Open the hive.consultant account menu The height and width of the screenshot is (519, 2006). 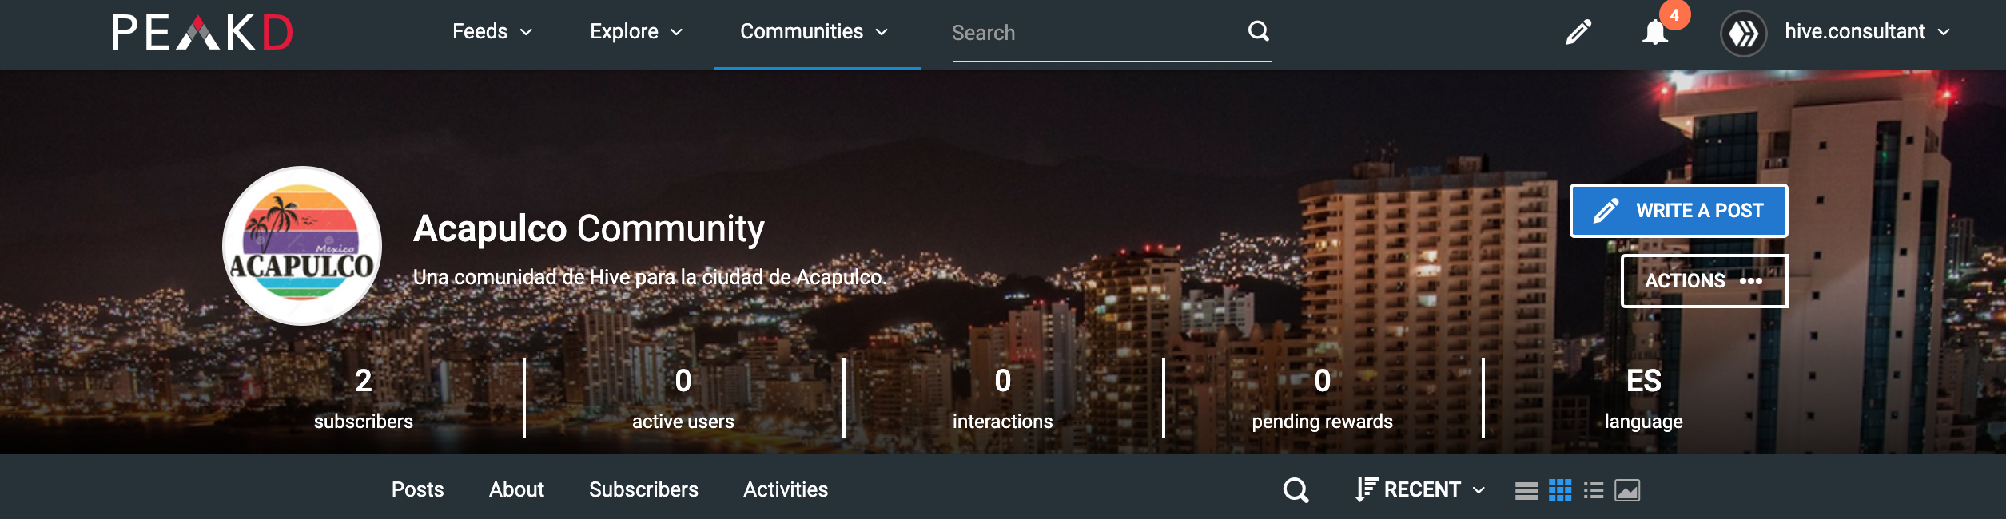[1867, 32]
